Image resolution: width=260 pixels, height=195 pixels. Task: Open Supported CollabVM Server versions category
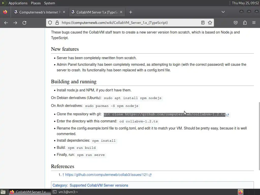pyautogui.click(x=99, y=185)
